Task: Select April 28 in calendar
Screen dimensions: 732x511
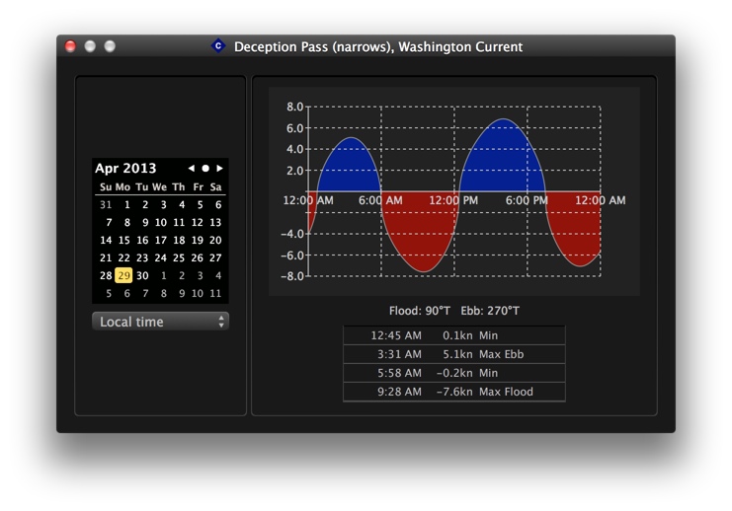Action: pos(106,275)
